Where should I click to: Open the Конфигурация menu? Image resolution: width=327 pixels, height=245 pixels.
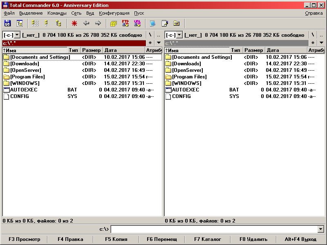(114, 13)
